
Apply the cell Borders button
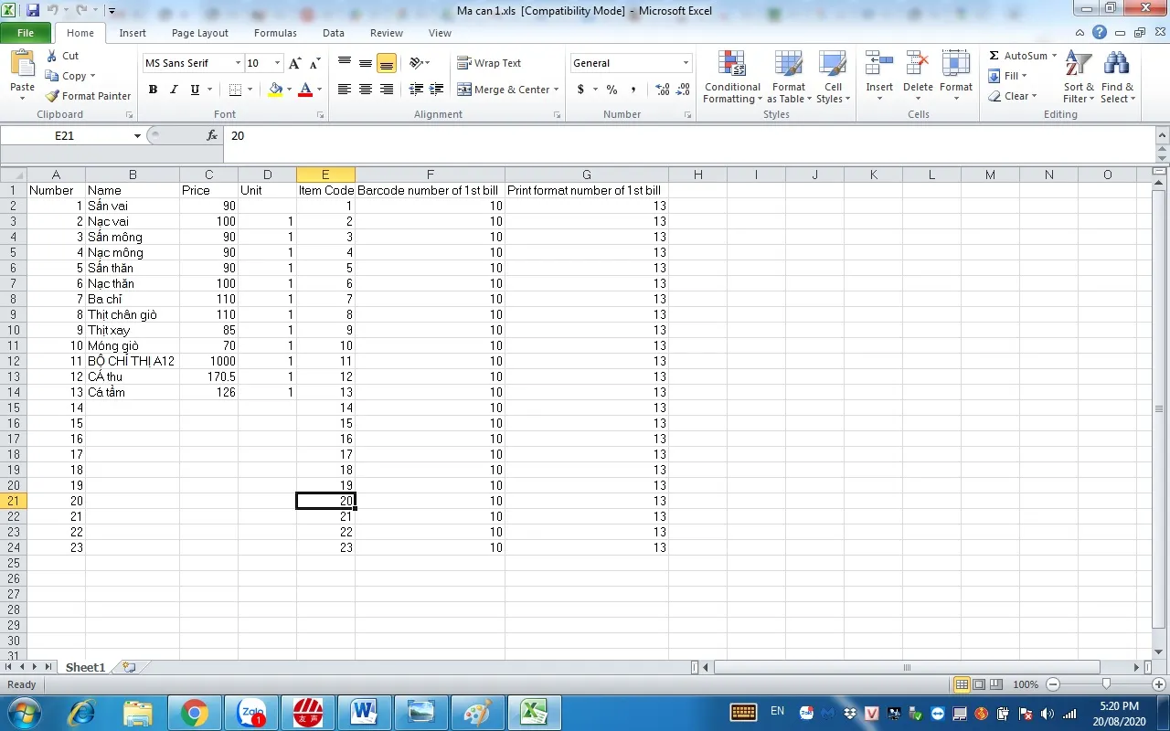pos(235,90)
